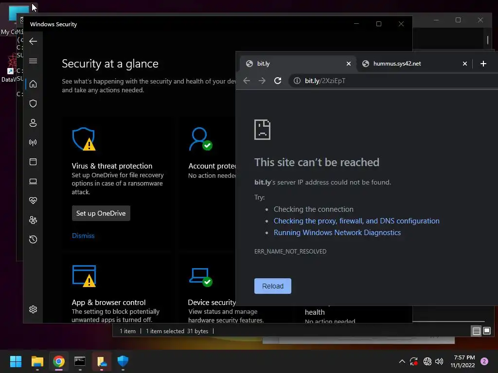The height and width of the screenshot is (373, 498).
Task: Click browser back arrow
Action: pyautogui.click(x=247, y=81)
